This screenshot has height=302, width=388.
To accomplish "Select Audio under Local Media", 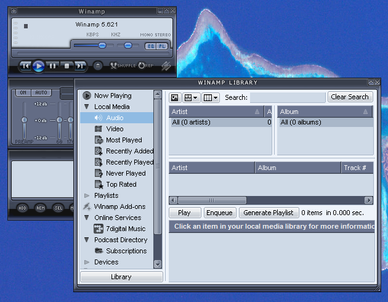I will point(117,118).
